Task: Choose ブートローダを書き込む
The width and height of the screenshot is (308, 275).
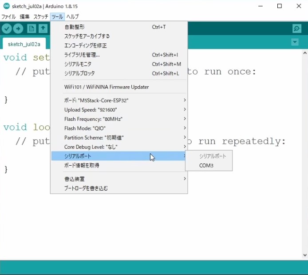Action: (119, 188)
